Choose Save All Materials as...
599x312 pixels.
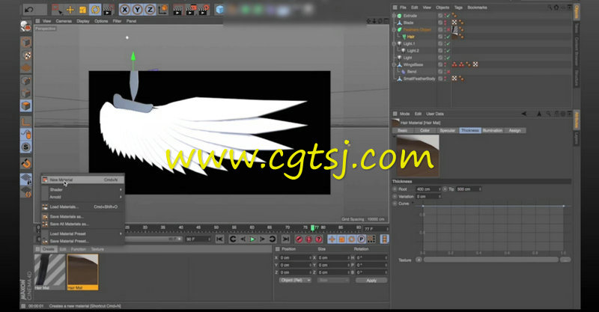[x=82, y=224]
